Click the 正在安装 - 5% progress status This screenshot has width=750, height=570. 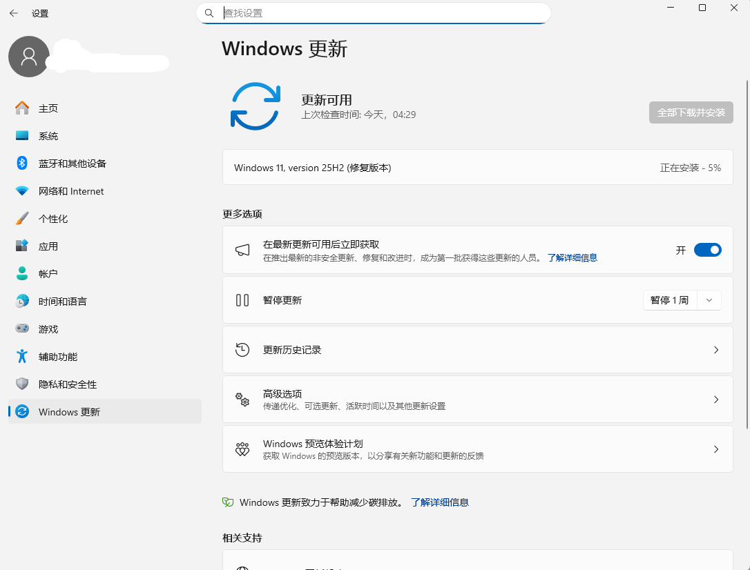pos(690,168)
